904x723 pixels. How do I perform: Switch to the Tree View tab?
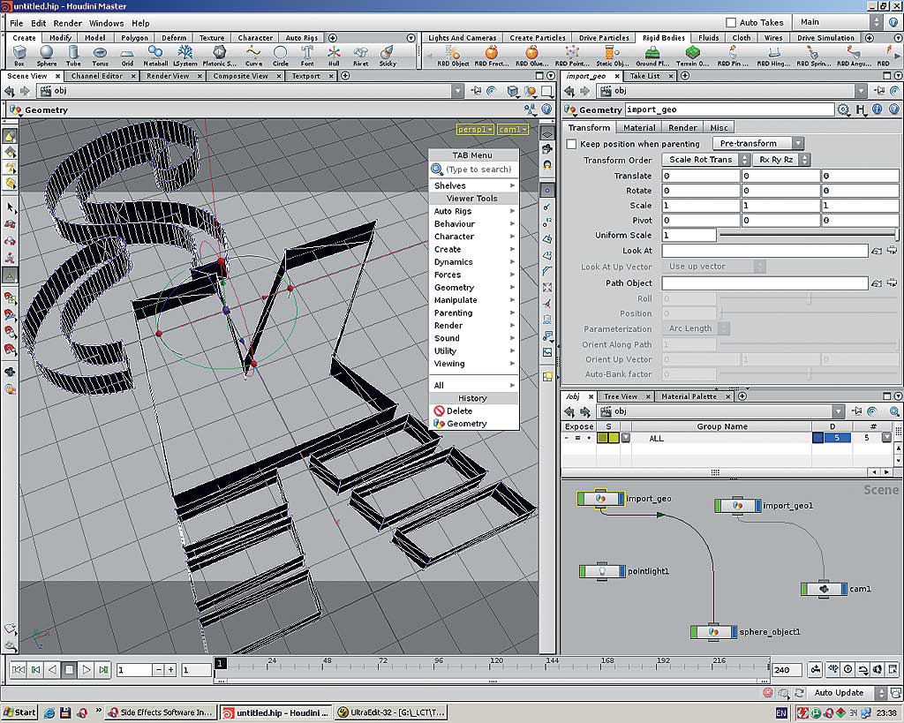(x=621, y=396)
